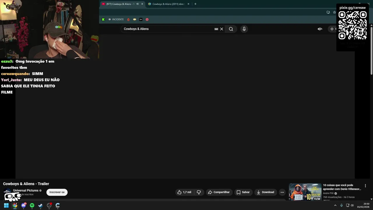The width and height of the screenshot is (373, 210).
Task: Open the 10 coisas que você pode aprender title
Action: (342, 187)
